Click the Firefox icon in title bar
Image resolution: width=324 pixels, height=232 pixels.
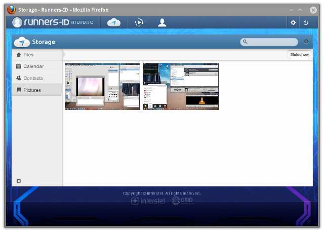11,9
